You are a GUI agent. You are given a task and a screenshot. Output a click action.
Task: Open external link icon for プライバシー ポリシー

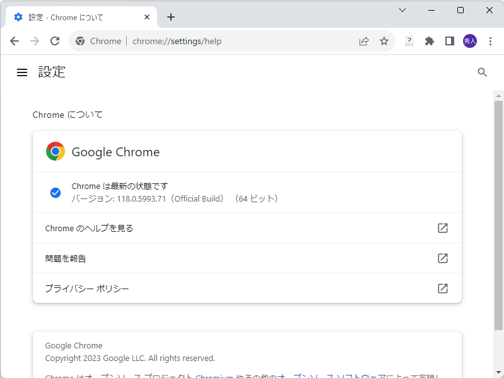(443, 289)
